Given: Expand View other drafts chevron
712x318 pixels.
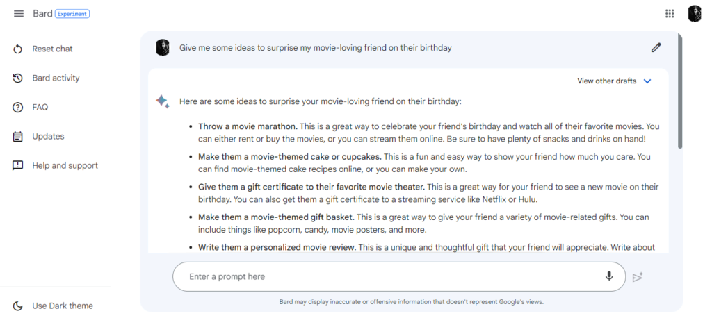Looking at the screenshot, I should (647, 81).
